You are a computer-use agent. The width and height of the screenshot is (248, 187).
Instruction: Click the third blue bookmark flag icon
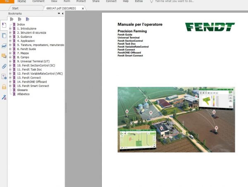(27, 19)
